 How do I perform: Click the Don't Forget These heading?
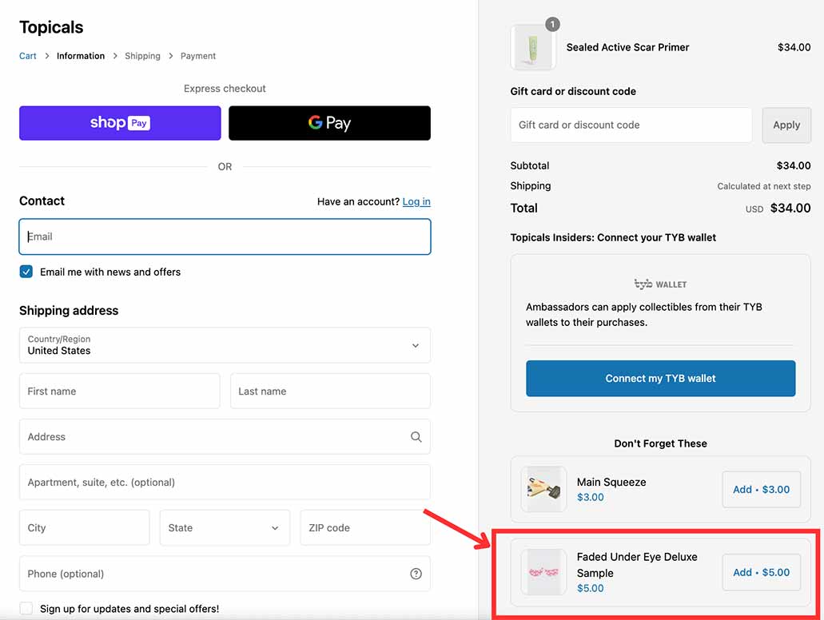coord(660,443)
